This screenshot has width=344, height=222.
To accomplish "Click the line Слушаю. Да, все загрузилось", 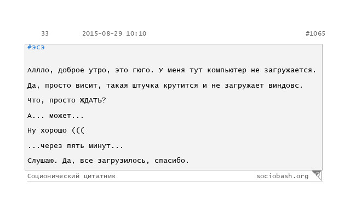I will pyautogui.click(x=108, y=161).
